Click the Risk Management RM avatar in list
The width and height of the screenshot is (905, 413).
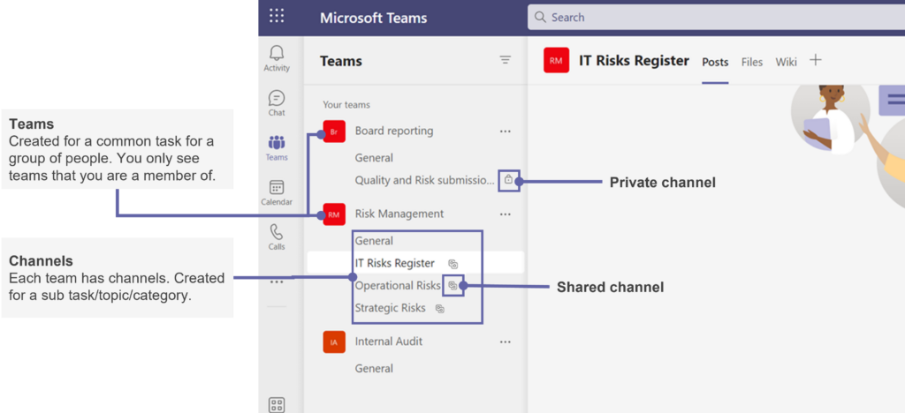334,214
